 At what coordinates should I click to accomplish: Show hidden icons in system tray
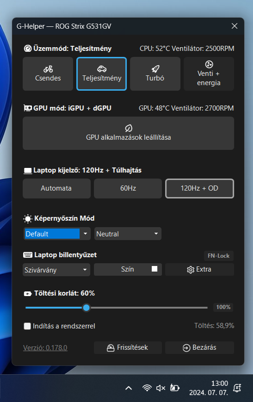tap(129, 388)
